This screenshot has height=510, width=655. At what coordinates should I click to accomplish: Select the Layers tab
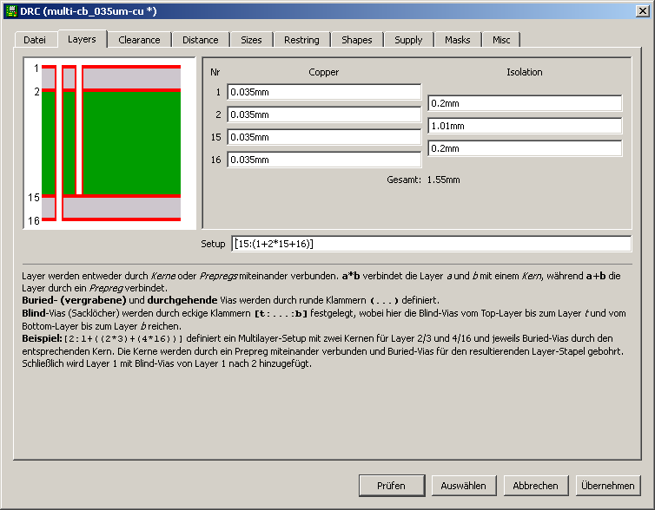(82, 39)
